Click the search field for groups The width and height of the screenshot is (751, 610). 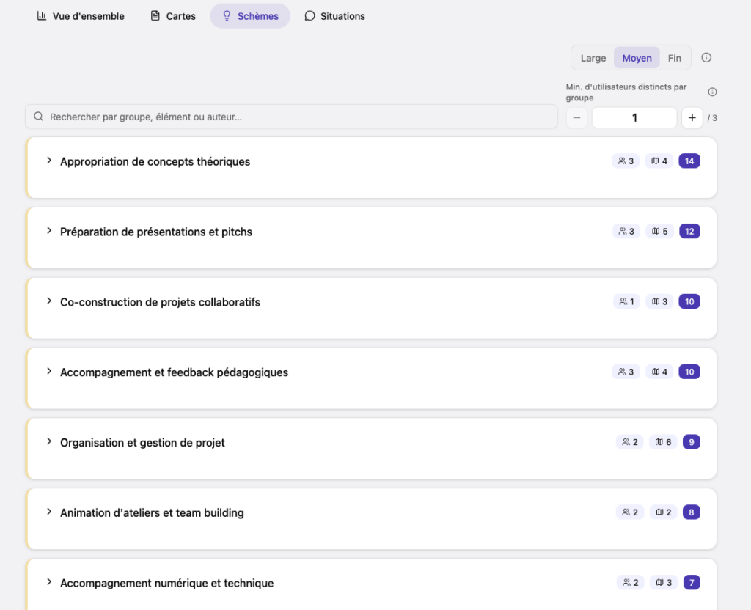(x=291, y=117)
